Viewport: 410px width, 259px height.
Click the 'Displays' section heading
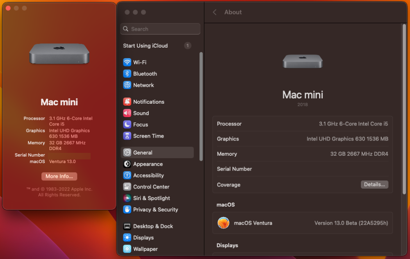click(227, 245)
